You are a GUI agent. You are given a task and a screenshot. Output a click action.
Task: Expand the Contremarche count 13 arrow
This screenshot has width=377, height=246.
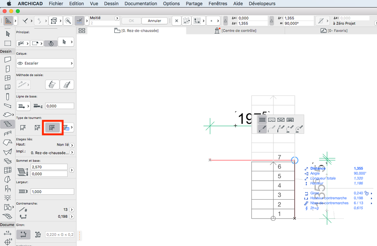pyautogui.click(x=72, y=209)
